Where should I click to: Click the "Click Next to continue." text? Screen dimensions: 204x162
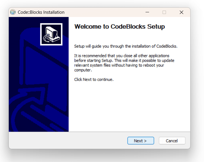(94, 80)
